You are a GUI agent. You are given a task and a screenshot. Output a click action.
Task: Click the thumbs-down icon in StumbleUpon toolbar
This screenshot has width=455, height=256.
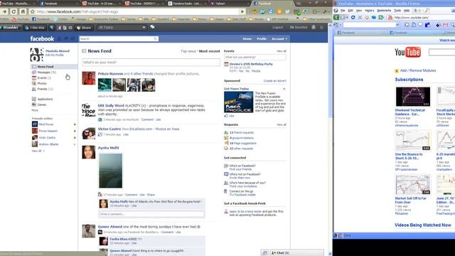52,28
